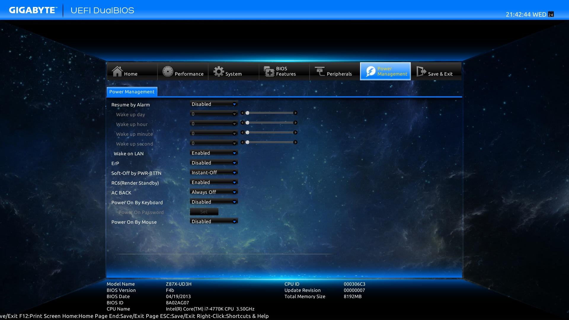Viewport: 569px width, 320px height.
Task: Open the AC BACK dropdown
Action: click(x=214, y=192)
